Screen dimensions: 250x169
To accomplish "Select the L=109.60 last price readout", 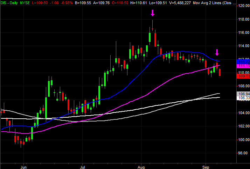I will pos(40,3).
